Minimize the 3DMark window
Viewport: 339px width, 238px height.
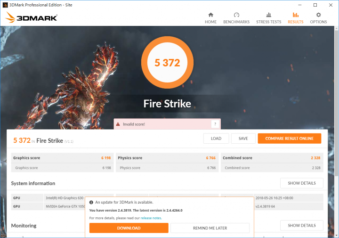(299, 5)
